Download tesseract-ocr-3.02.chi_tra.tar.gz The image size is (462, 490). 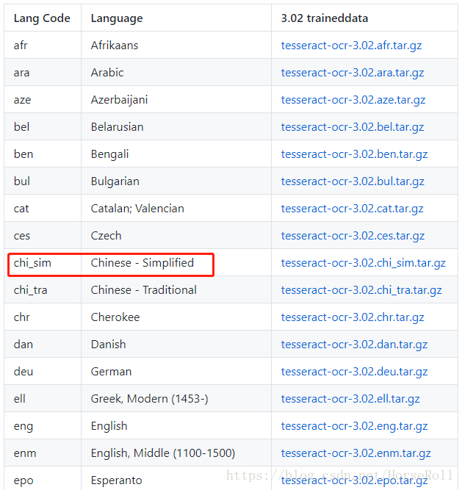click(x=361, y=290)
